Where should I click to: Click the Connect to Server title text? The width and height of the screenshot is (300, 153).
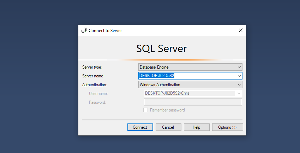click(x=105, y=31)
